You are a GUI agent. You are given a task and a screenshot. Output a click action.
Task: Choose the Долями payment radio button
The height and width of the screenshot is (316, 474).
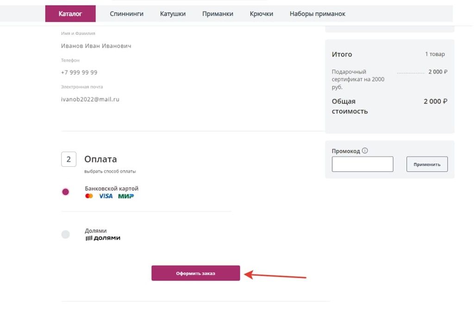tap(66, 234)
